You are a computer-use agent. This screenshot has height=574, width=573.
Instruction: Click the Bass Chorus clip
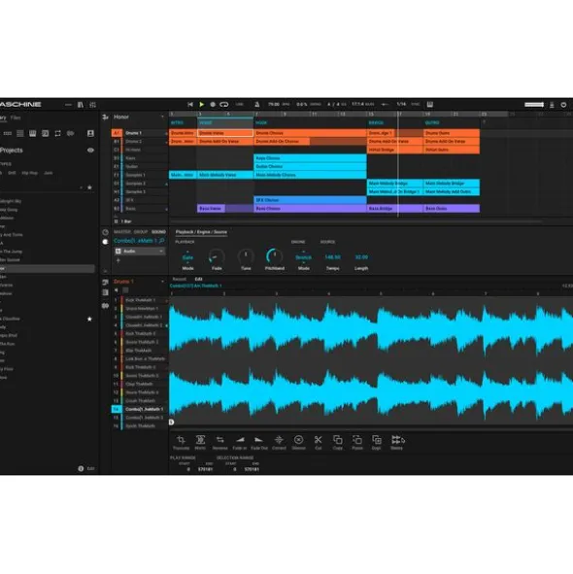coord(310,209)
